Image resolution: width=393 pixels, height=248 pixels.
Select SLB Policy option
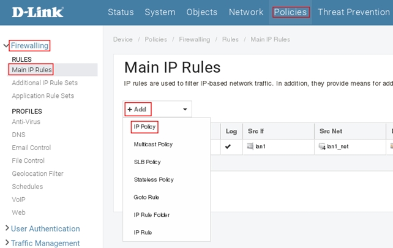[147, 162]
